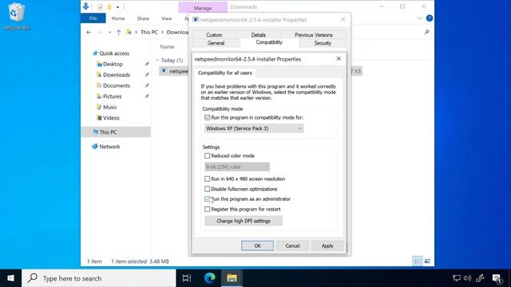Viewport: 511px width, 287px height.
Task: Switch to the Previous Versions tab
Action: point(314,35)
